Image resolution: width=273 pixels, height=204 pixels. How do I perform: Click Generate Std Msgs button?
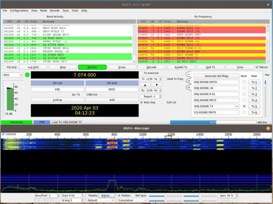(216, 76)
